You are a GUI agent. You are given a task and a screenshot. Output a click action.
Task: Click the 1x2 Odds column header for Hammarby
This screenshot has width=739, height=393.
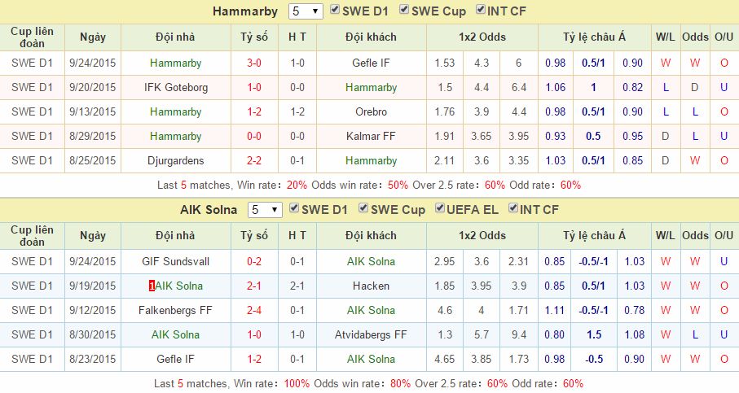[481, 37]
